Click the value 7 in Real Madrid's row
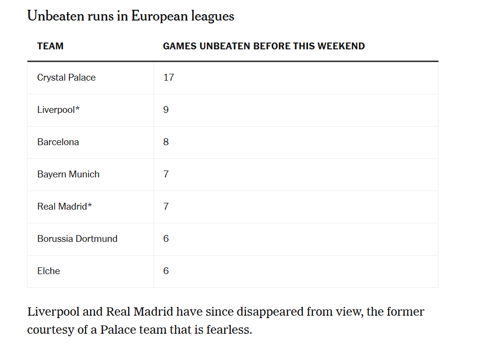Image resolution: width=483 pixels, height=345 pixels. click(166, 206)
